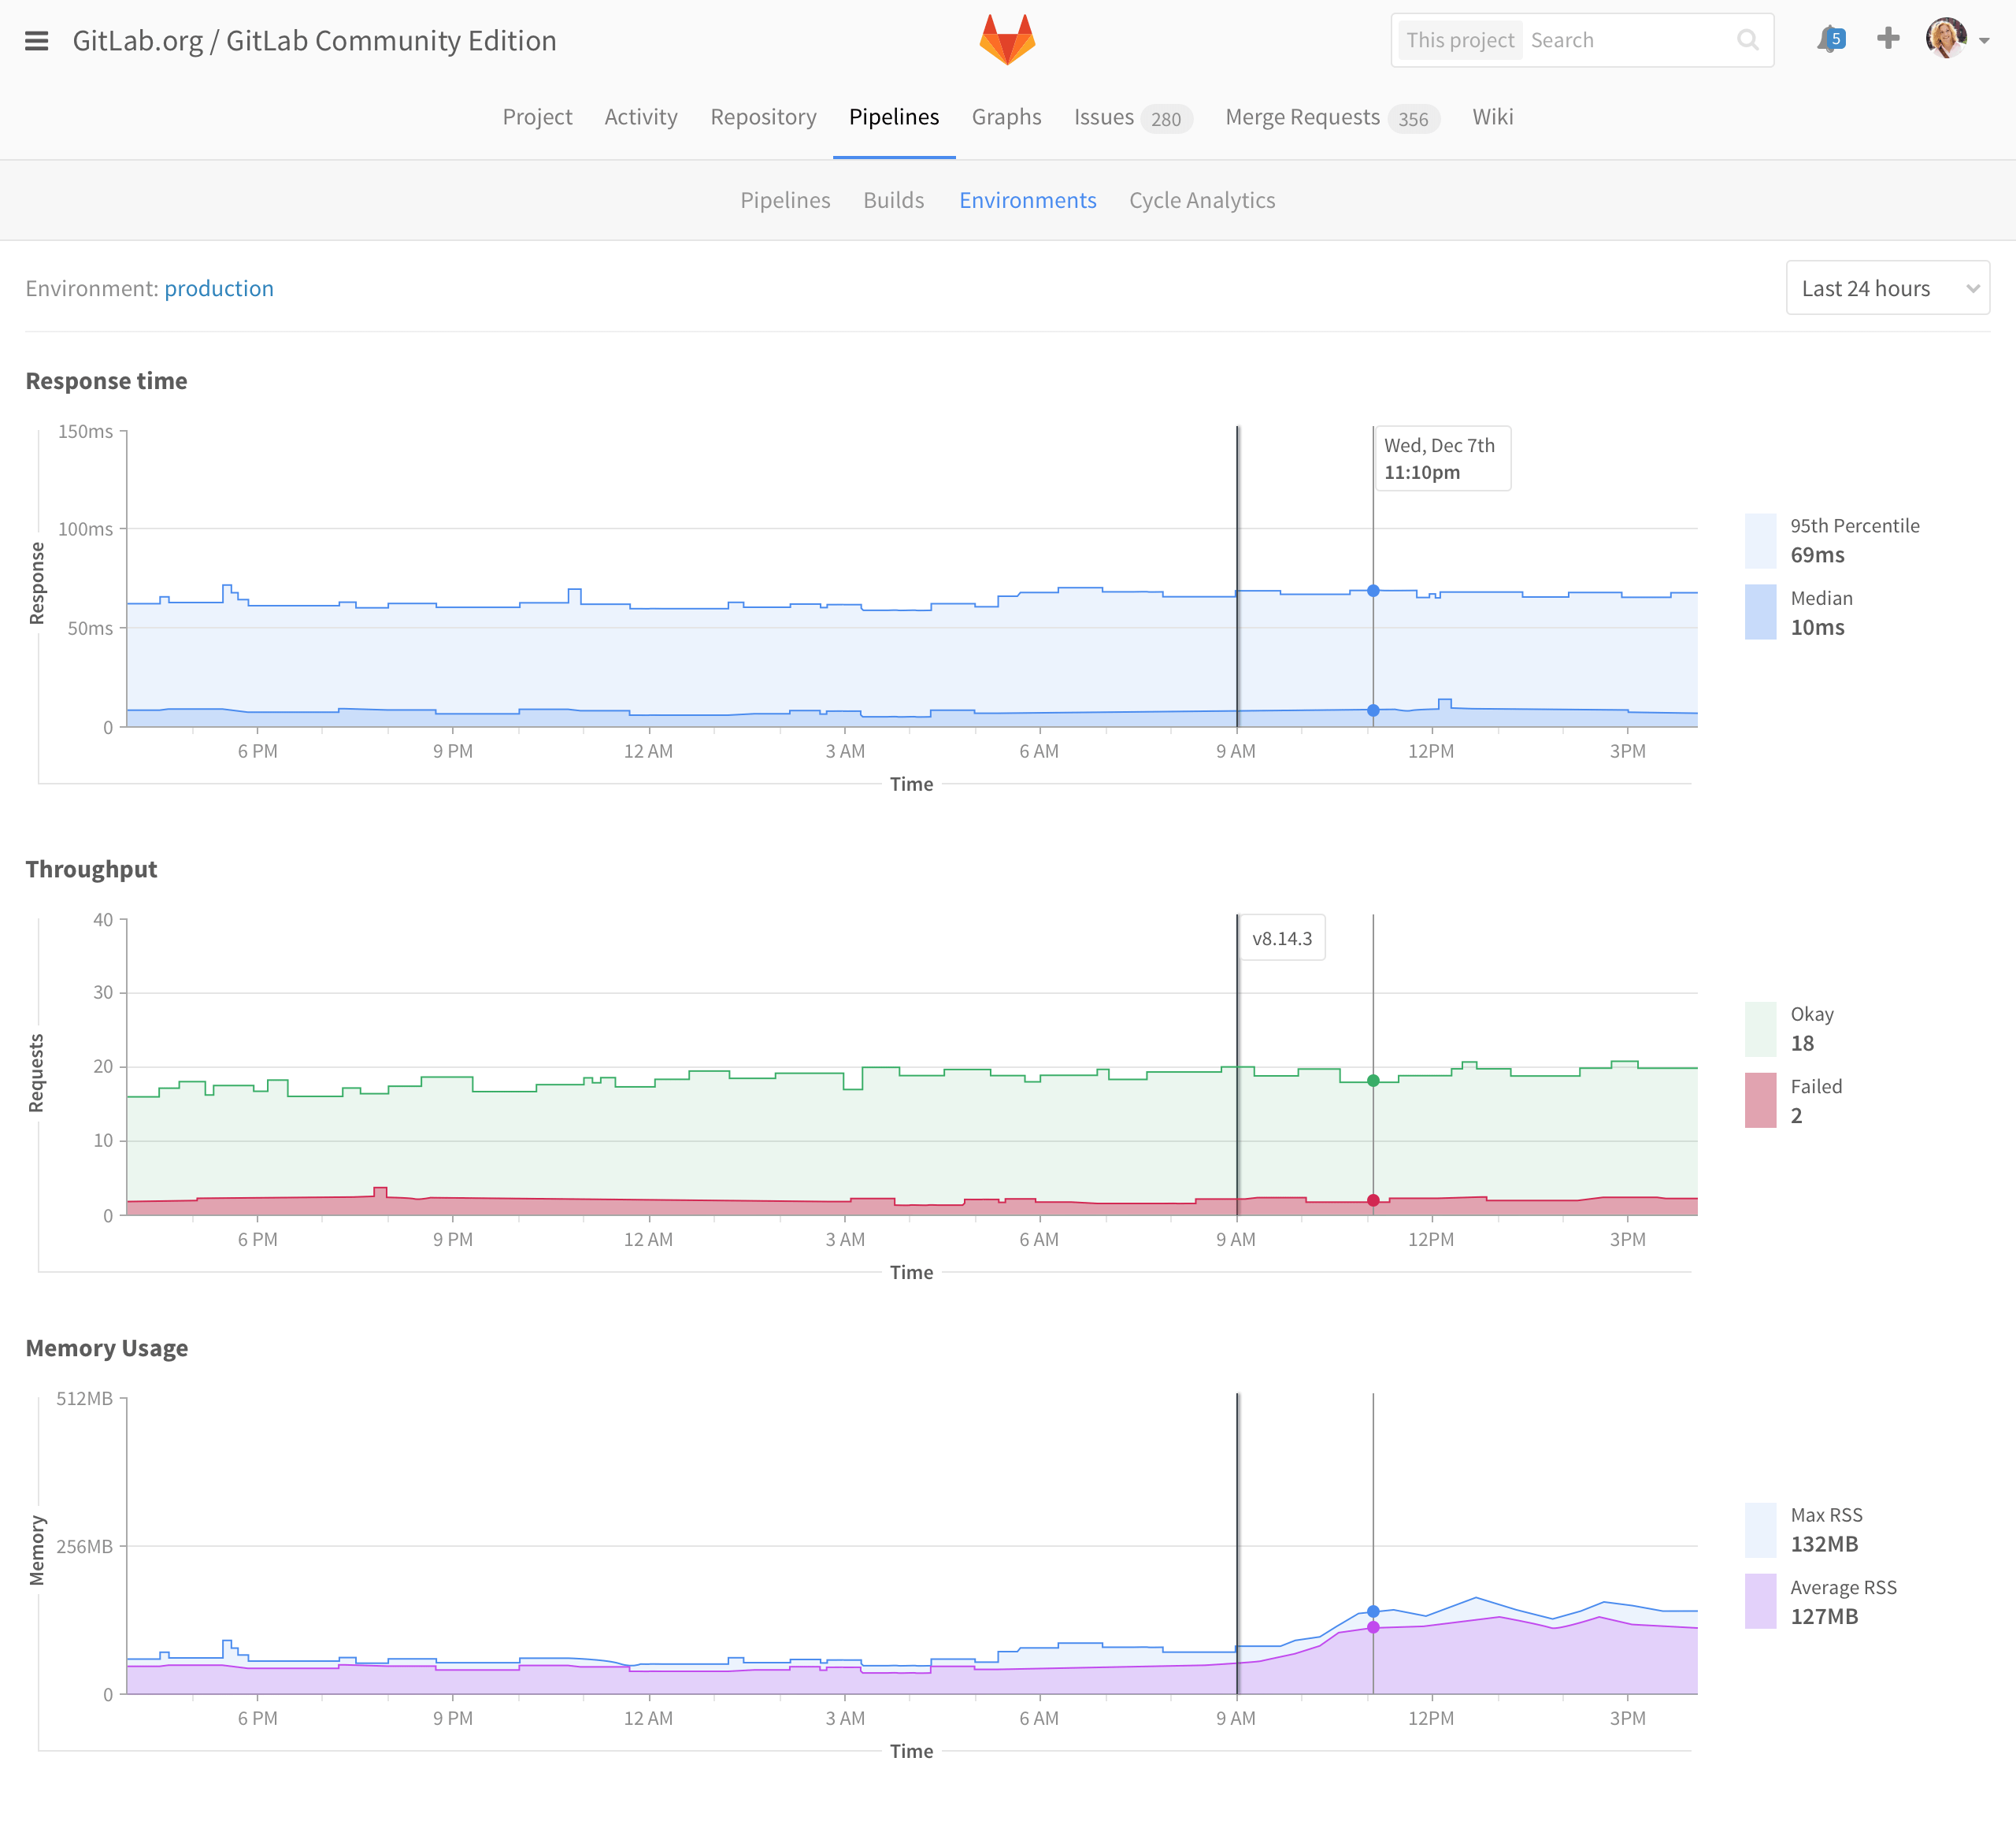Open Cycle Analytics sub-navigation link

[x=1202, y=200]
